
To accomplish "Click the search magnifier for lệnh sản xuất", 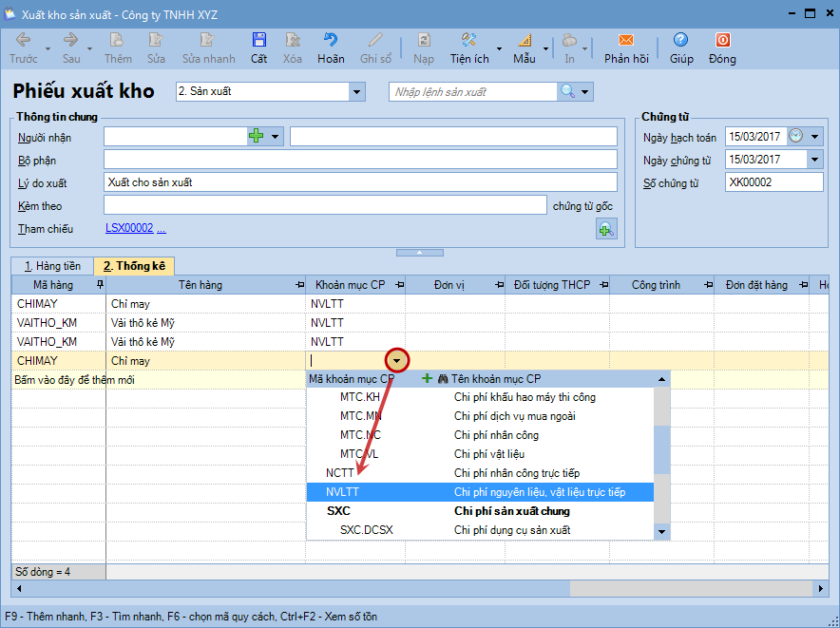I will point(567,91).
